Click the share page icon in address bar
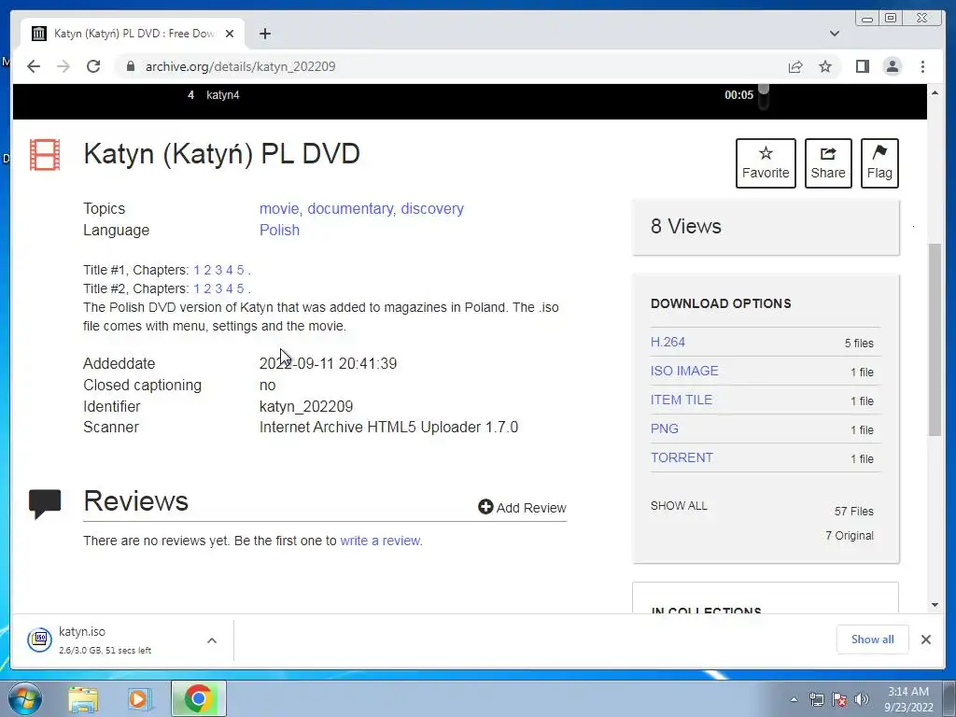This screenshot has height=717, width=956. (x=795, y=66)
